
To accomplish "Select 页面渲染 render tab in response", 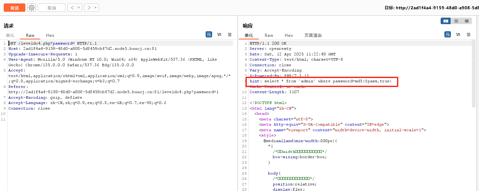I will coord(313,35).
